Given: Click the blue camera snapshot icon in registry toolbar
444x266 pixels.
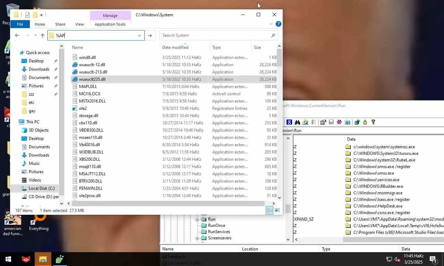Looking at the screenshot, I should click(347, 122).
